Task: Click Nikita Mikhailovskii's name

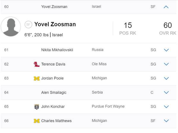Action: (x=57, y=50)
